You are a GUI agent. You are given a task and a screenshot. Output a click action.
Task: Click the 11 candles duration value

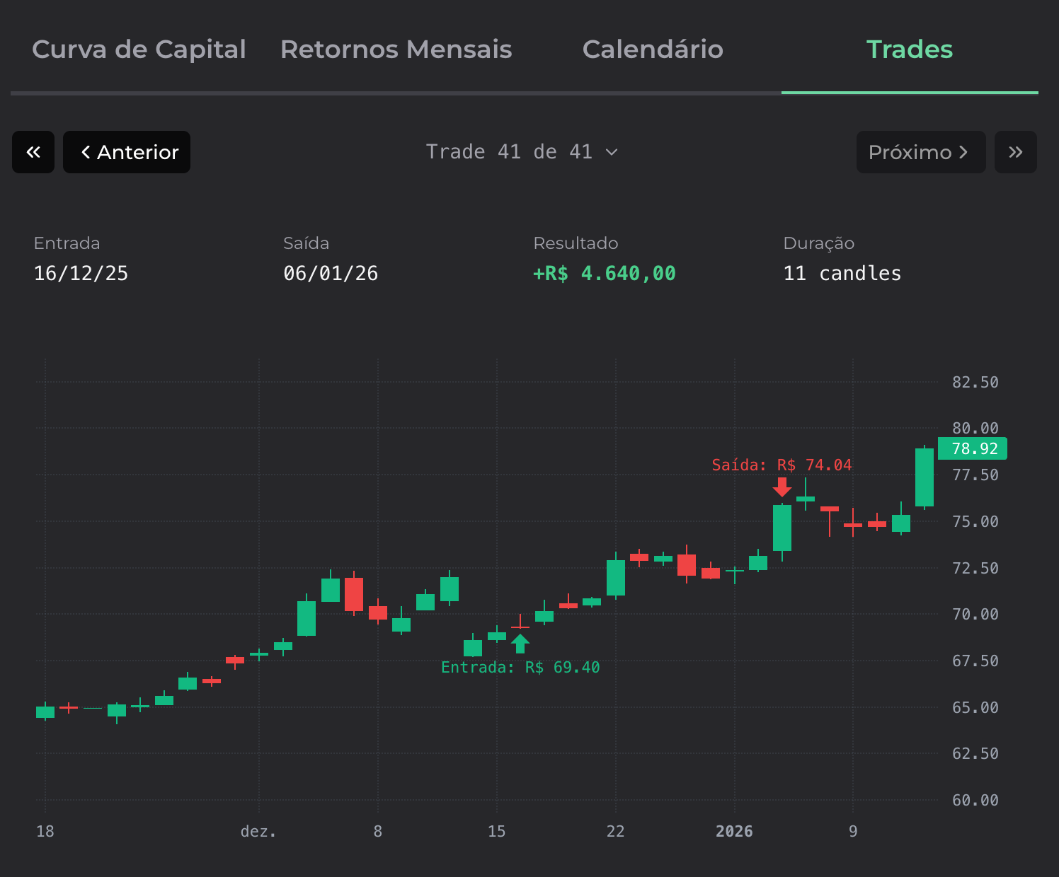pos(842,274)
